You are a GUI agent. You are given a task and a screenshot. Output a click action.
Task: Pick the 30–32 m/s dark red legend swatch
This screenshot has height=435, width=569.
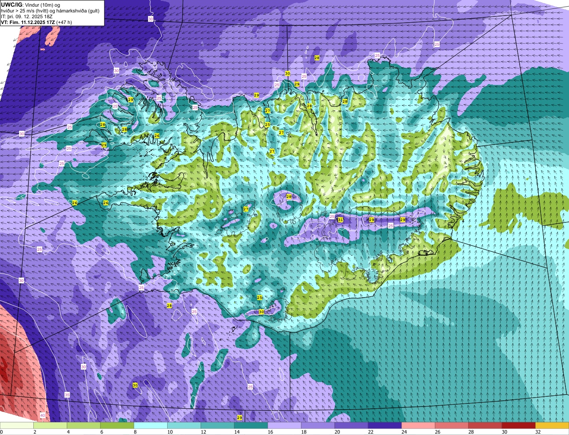tap(519, 426)
